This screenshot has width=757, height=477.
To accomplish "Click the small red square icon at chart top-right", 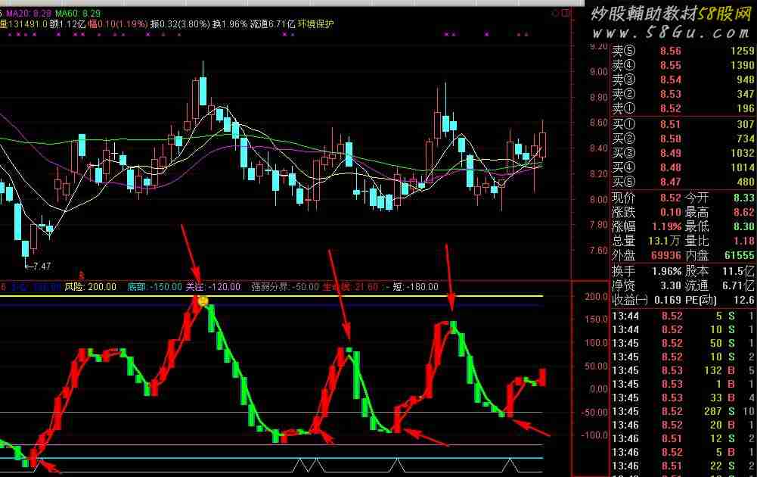I will pyautogui.click(x=566, y=13).
